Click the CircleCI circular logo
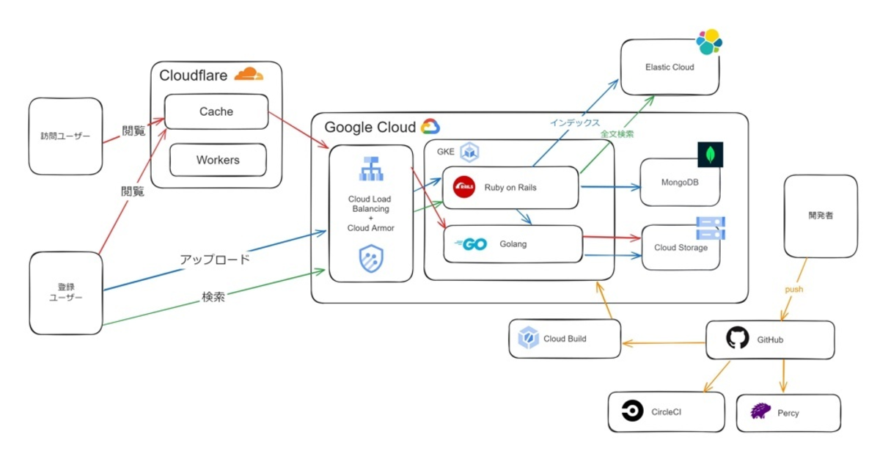 click(632, 412)
